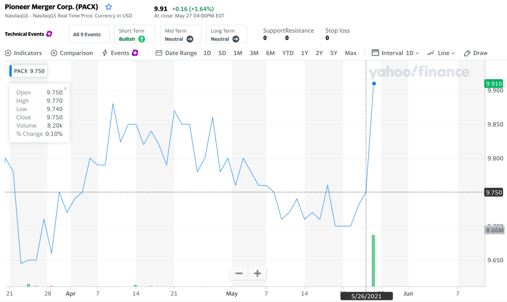Open Short Term Bullish outlook
The width and height of the screenshot is (507, 302).
(x=134, y=35)
